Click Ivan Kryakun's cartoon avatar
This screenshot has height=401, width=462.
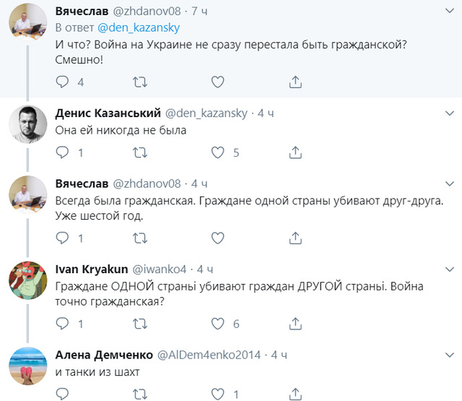[28, 281]
